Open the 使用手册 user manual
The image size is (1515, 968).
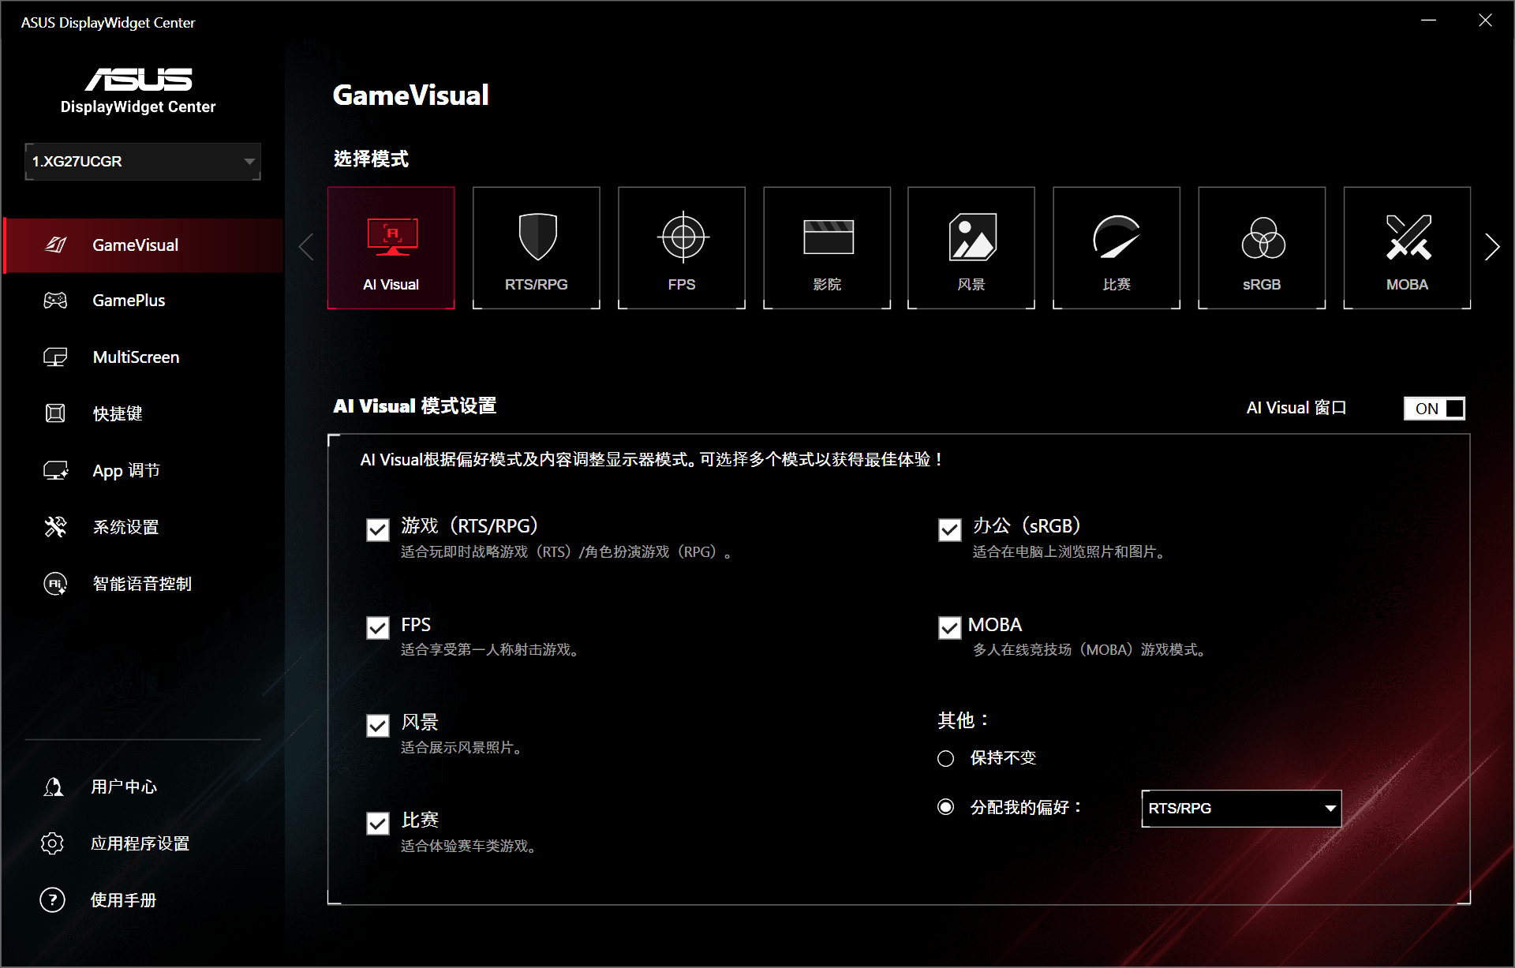[123, 899]
